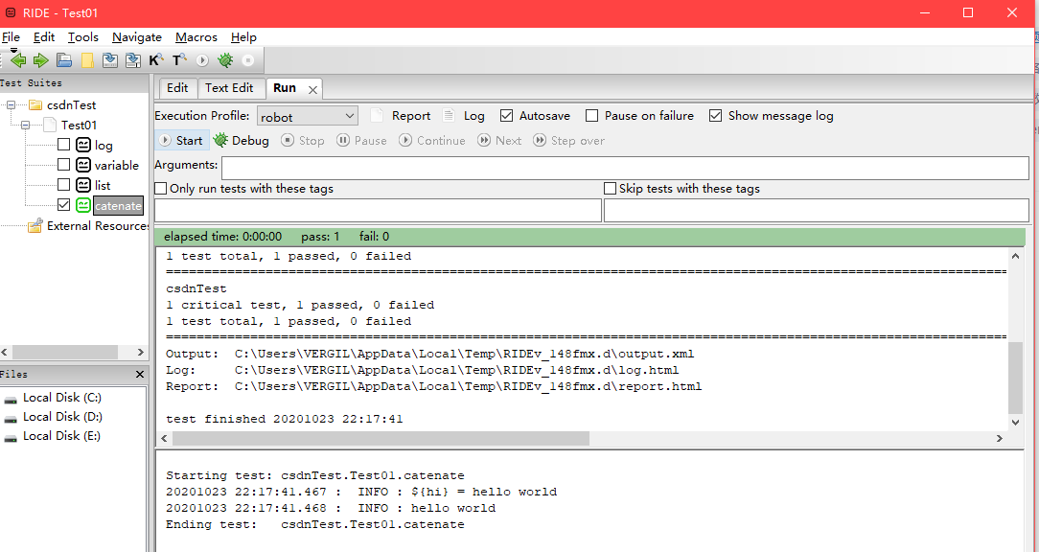Uncheck the catenate test checkbox
Image resolution: width=1039 pixels, height=552 pixels.
tap(63, 205)
